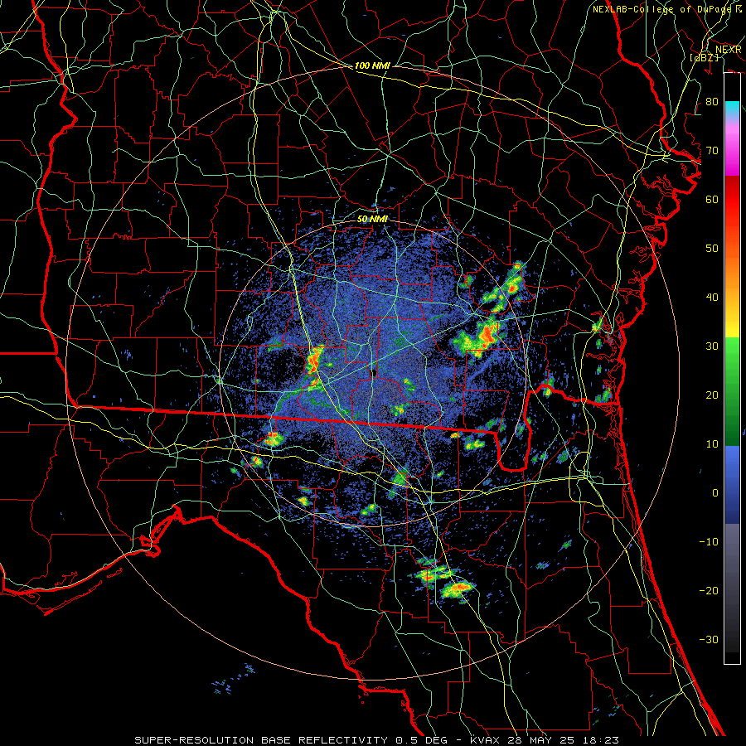Image resolution: width=746 pixels, height=746 pixels.
Task: Pick the cyan top band of the color bar
Action: pos(732,109)
